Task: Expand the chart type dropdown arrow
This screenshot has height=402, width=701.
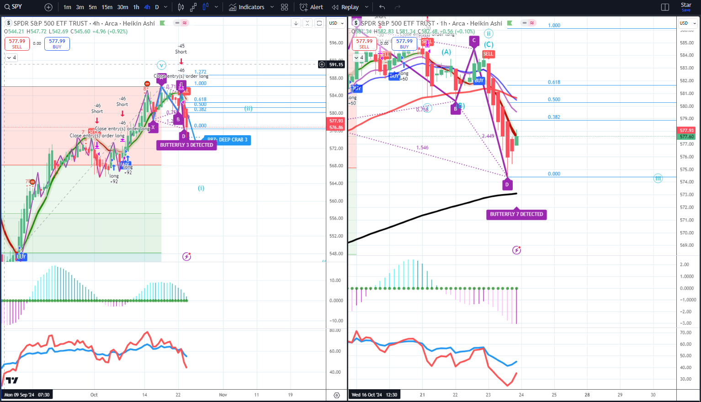Action: [216, 7]
